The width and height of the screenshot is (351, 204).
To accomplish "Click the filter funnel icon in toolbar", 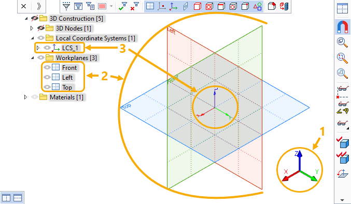I will click(x=66, y=6).
